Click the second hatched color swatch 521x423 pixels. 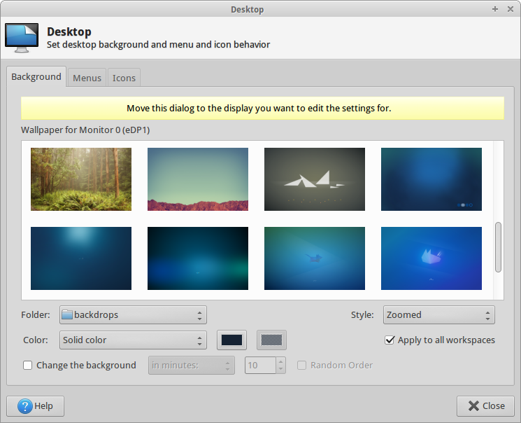(x=271, y=340)
